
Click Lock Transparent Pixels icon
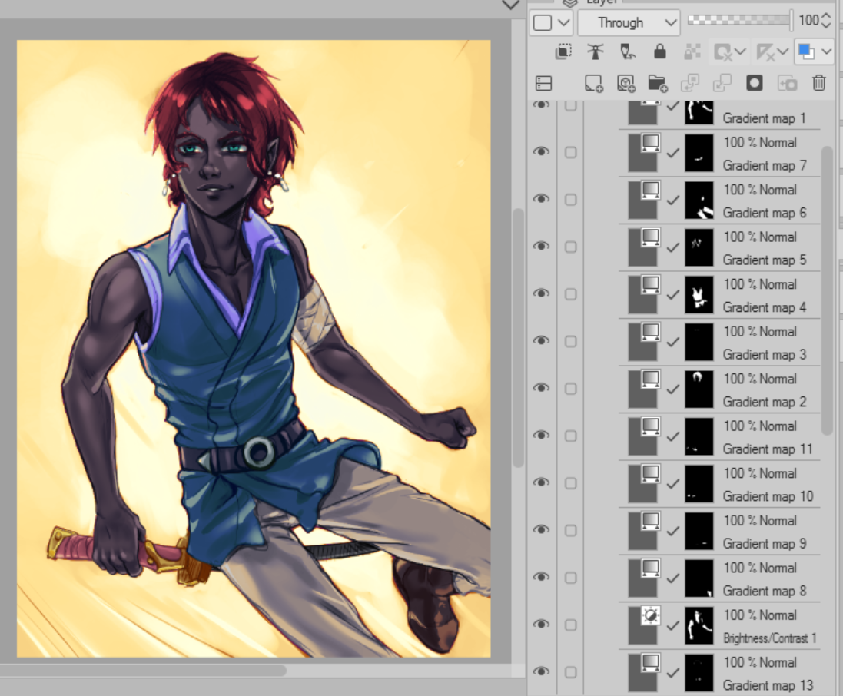692,51
